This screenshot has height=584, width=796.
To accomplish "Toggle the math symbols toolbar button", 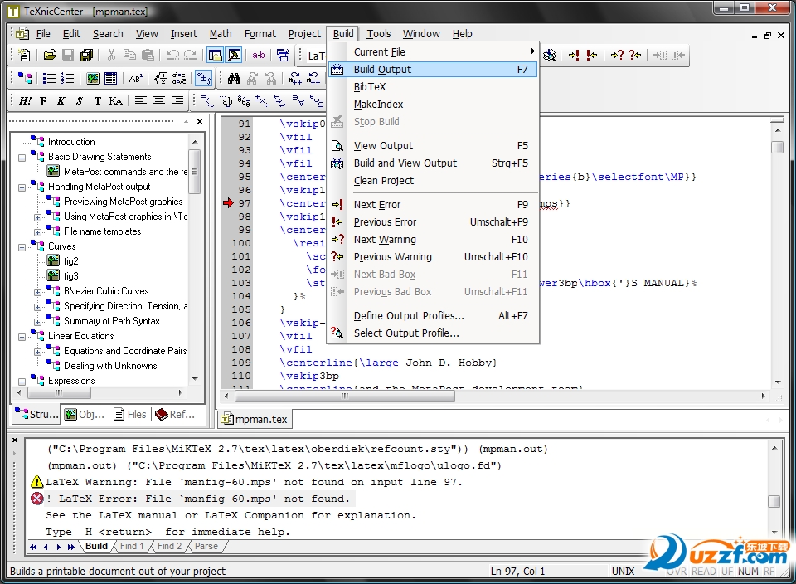I will click(203, 79).
